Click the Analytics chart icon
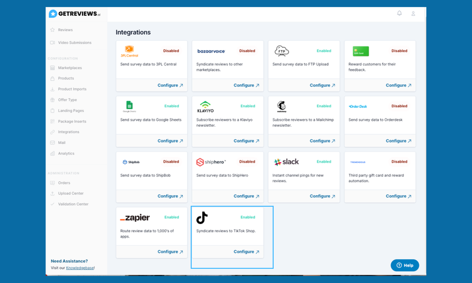 (53, 153)
